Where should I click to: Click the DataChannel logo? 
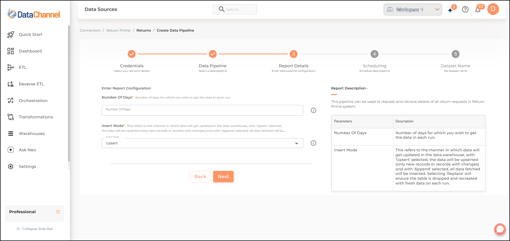34,14
